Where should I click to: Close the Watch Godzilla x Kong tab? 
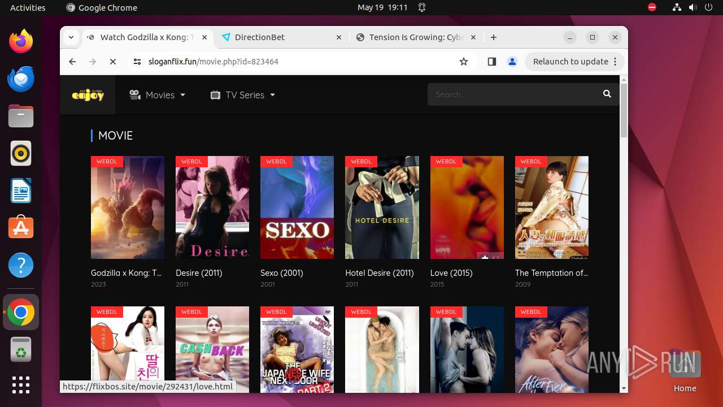click(x=204, y=37)
